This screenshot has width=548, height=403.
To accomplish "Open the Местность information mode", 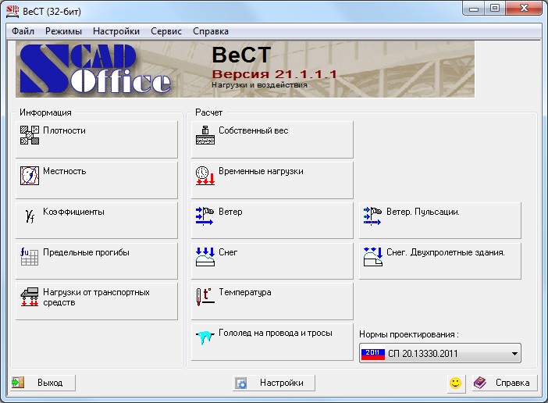I will pos(97,180).
